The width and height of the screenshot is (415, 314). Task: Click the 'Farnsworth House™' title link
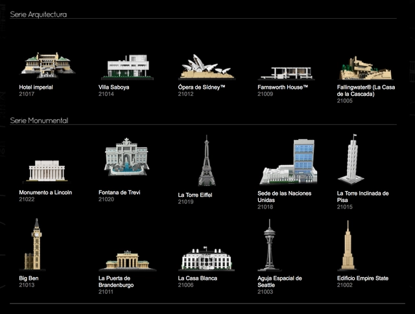(283, 87)
